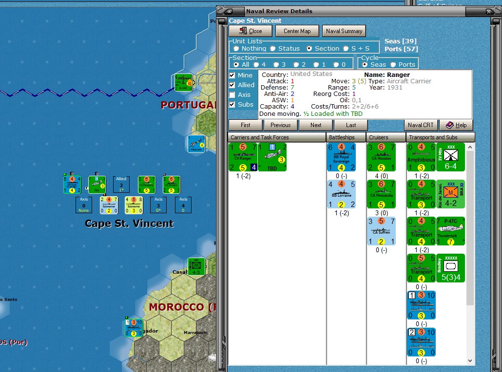
Task: Select the CV Ranger carrier counter
Action: (244, 157)
